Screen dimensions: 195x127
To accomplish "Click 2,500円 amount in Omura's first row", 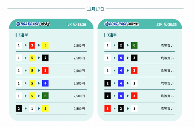I will tap(79, 45).
